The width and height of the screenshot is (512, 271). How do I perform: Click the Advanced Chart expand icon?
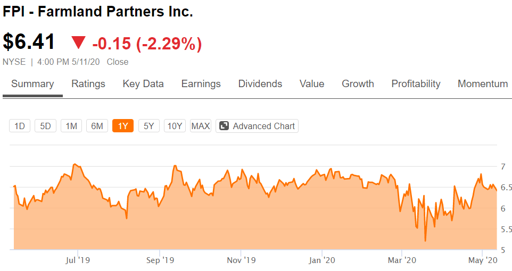click(225, 126)
